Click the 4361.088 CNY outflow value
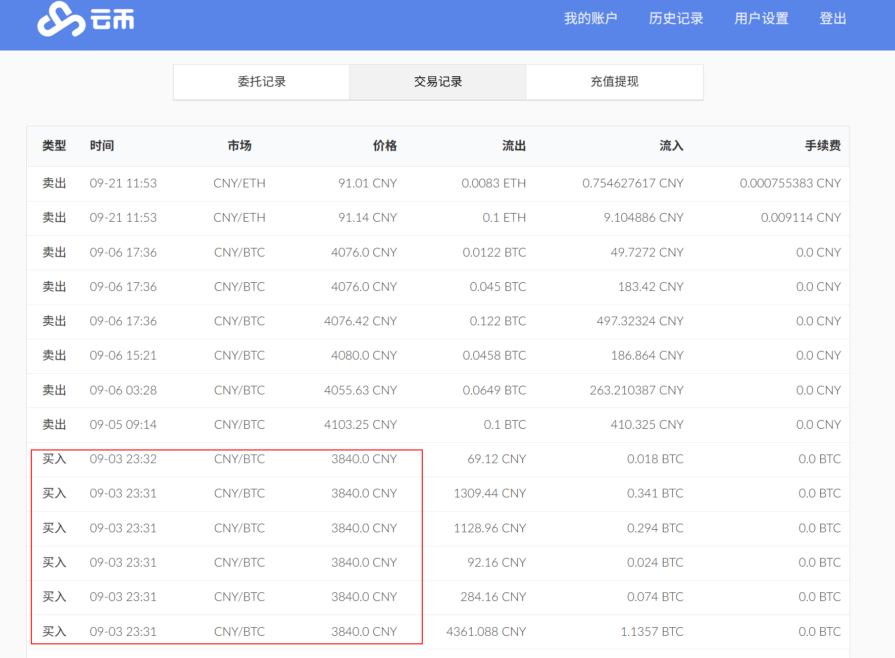Image resolution: width=895 pixels, height=658 pixels. [486, 632]
